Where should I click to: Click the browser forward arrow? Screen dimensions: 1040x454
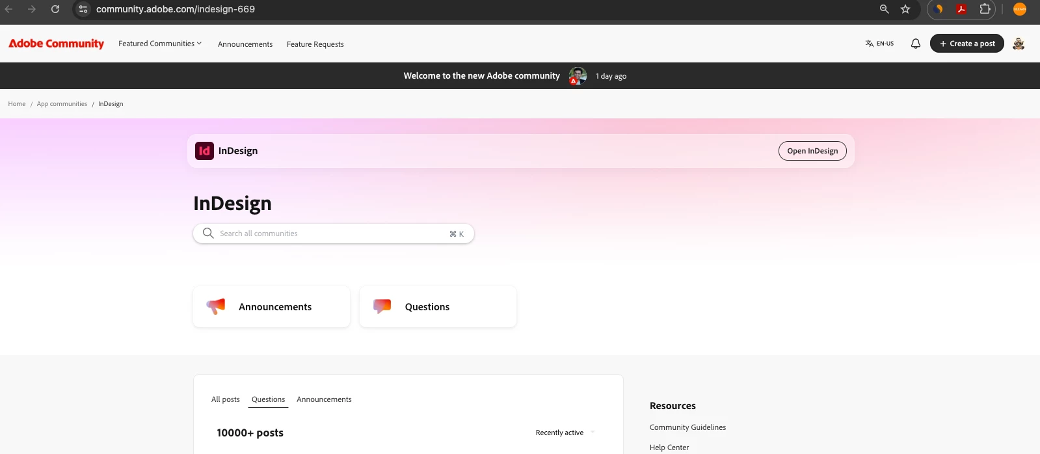pyautogui.click(x=32, y=9)
